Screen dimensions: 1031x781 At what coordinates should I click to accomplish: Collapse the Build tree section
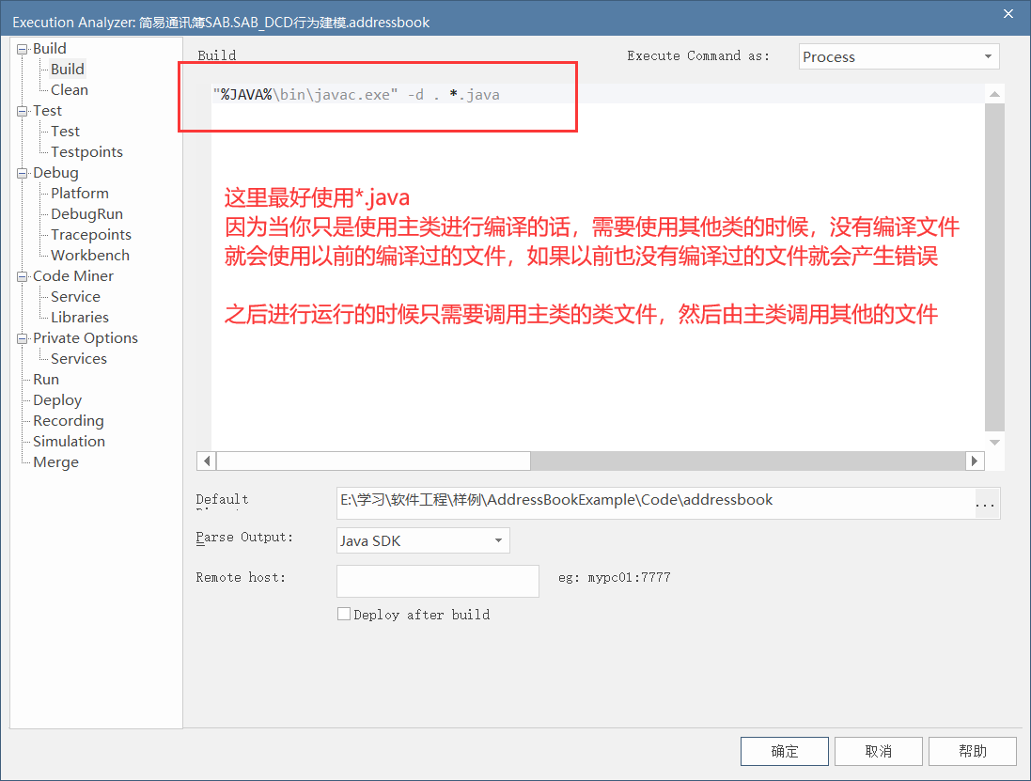pos(21,48)
